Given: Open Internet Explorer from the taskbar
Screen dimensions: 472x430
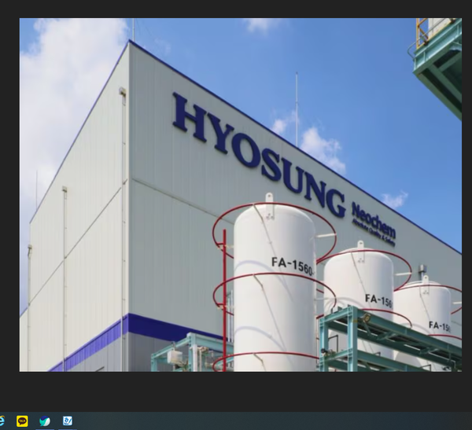Looking at the screenshot, I should 2,421.
